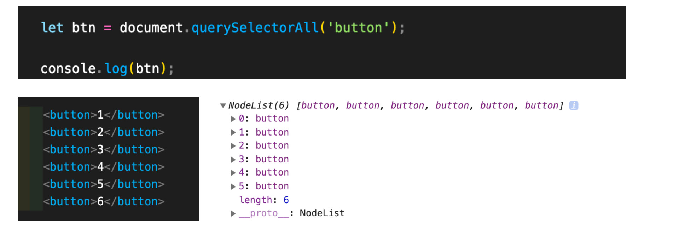679x235 pixels.
Task: Click the let keyword in code
Action: pyautogui.click(x=52, y=28)
